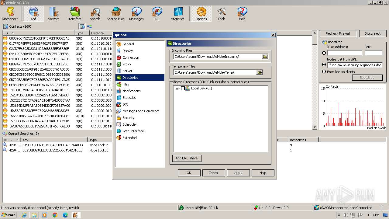Screen dimensions: 389x219
Task: Expand the Local Disk (C:) tree node
Action: point(177,89)
